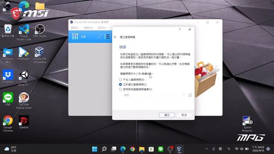Open Oracle VM VirtualBox desktop shortcut

click(40, 55)
